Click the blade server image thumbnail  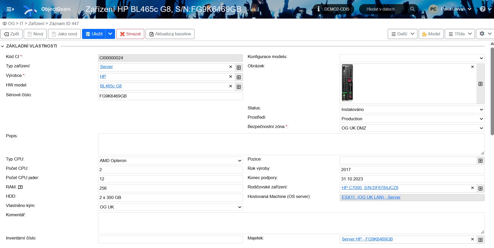347,83
